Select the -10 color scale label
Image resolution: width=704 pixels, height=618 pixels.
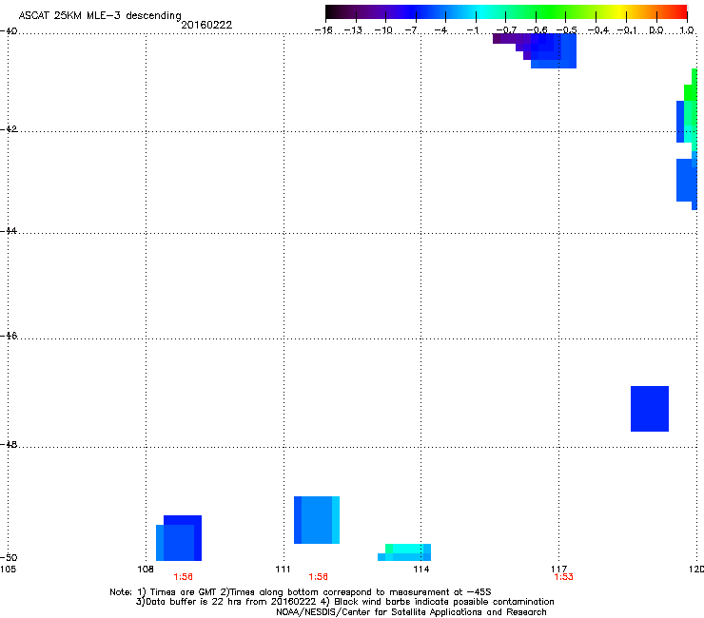[x=383, y=30]
